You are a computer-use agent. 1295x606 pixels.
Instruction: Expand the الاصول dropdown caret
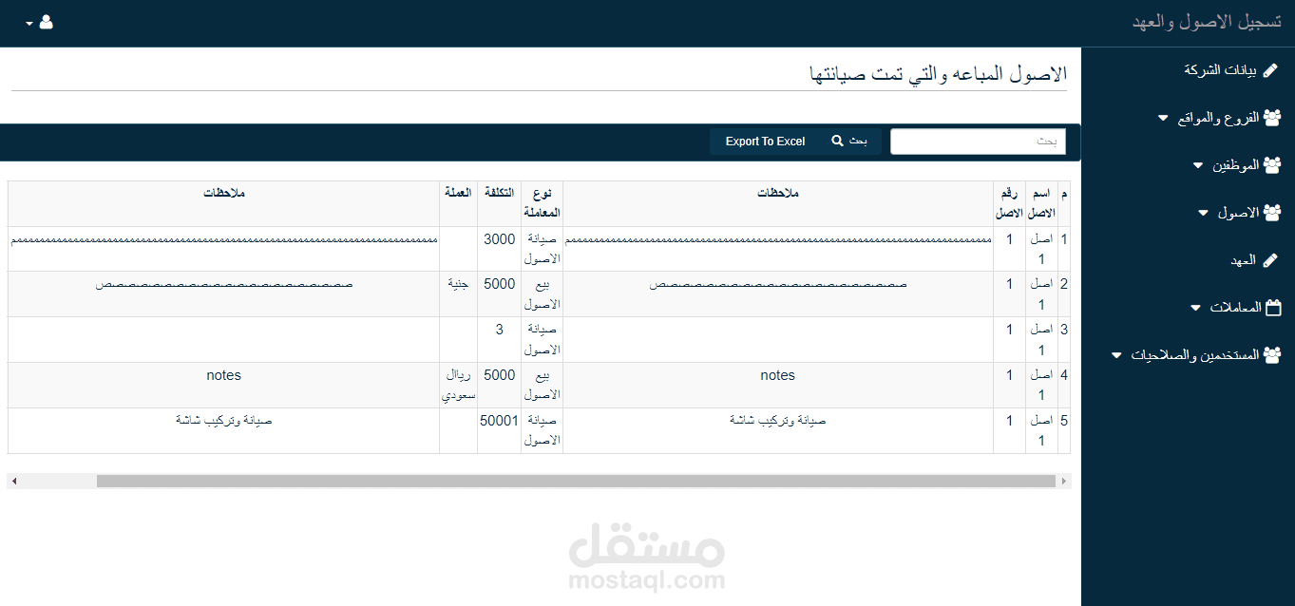1204,213
